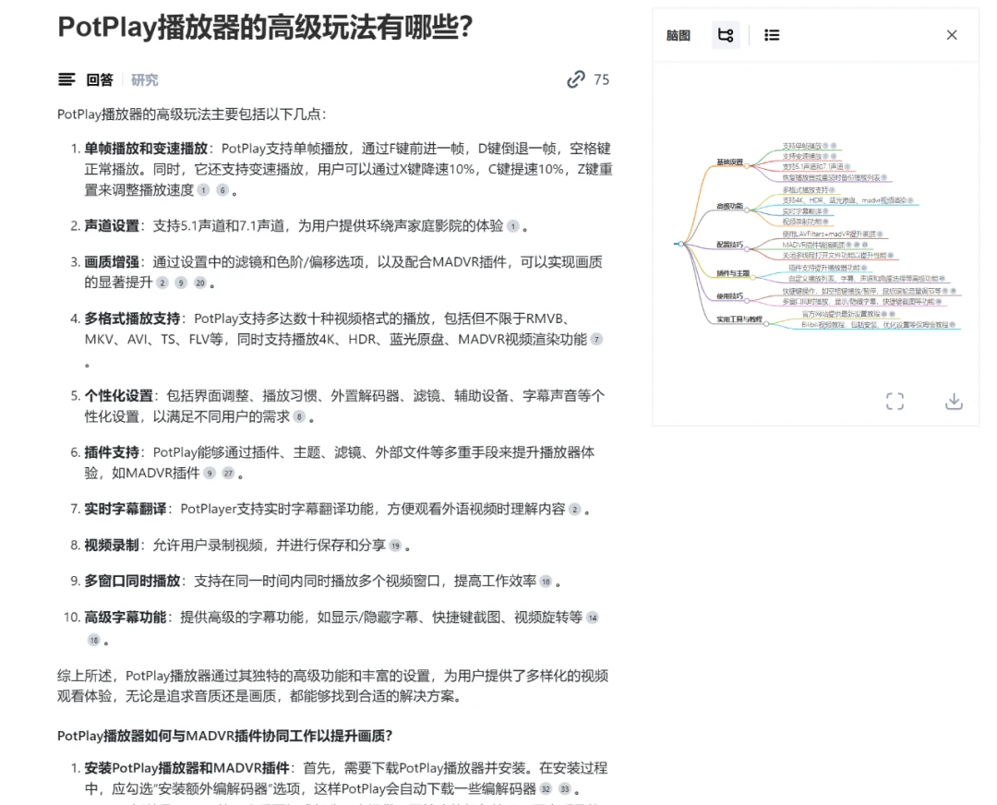Open citation 7 in 多格式播放支持 item
Image resolution: width=997 pixels, height=805 pixels.
coord(596,340)
